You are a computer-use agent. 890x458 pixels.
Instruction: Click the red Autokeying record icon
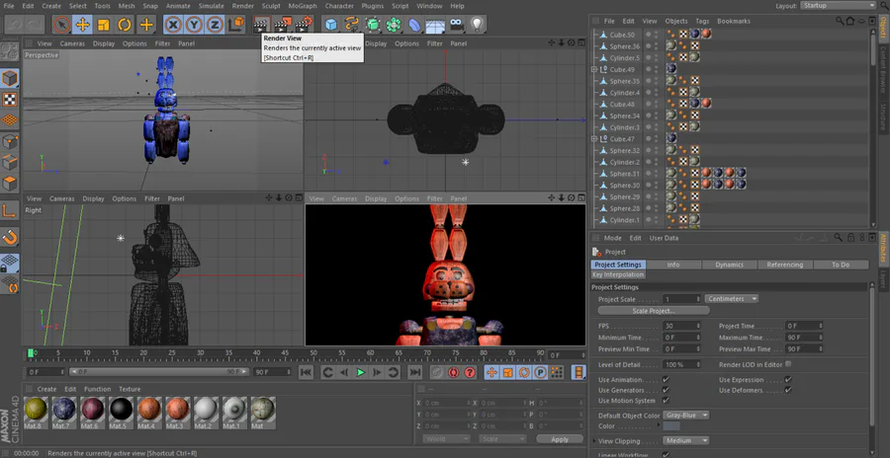(453, 372)
